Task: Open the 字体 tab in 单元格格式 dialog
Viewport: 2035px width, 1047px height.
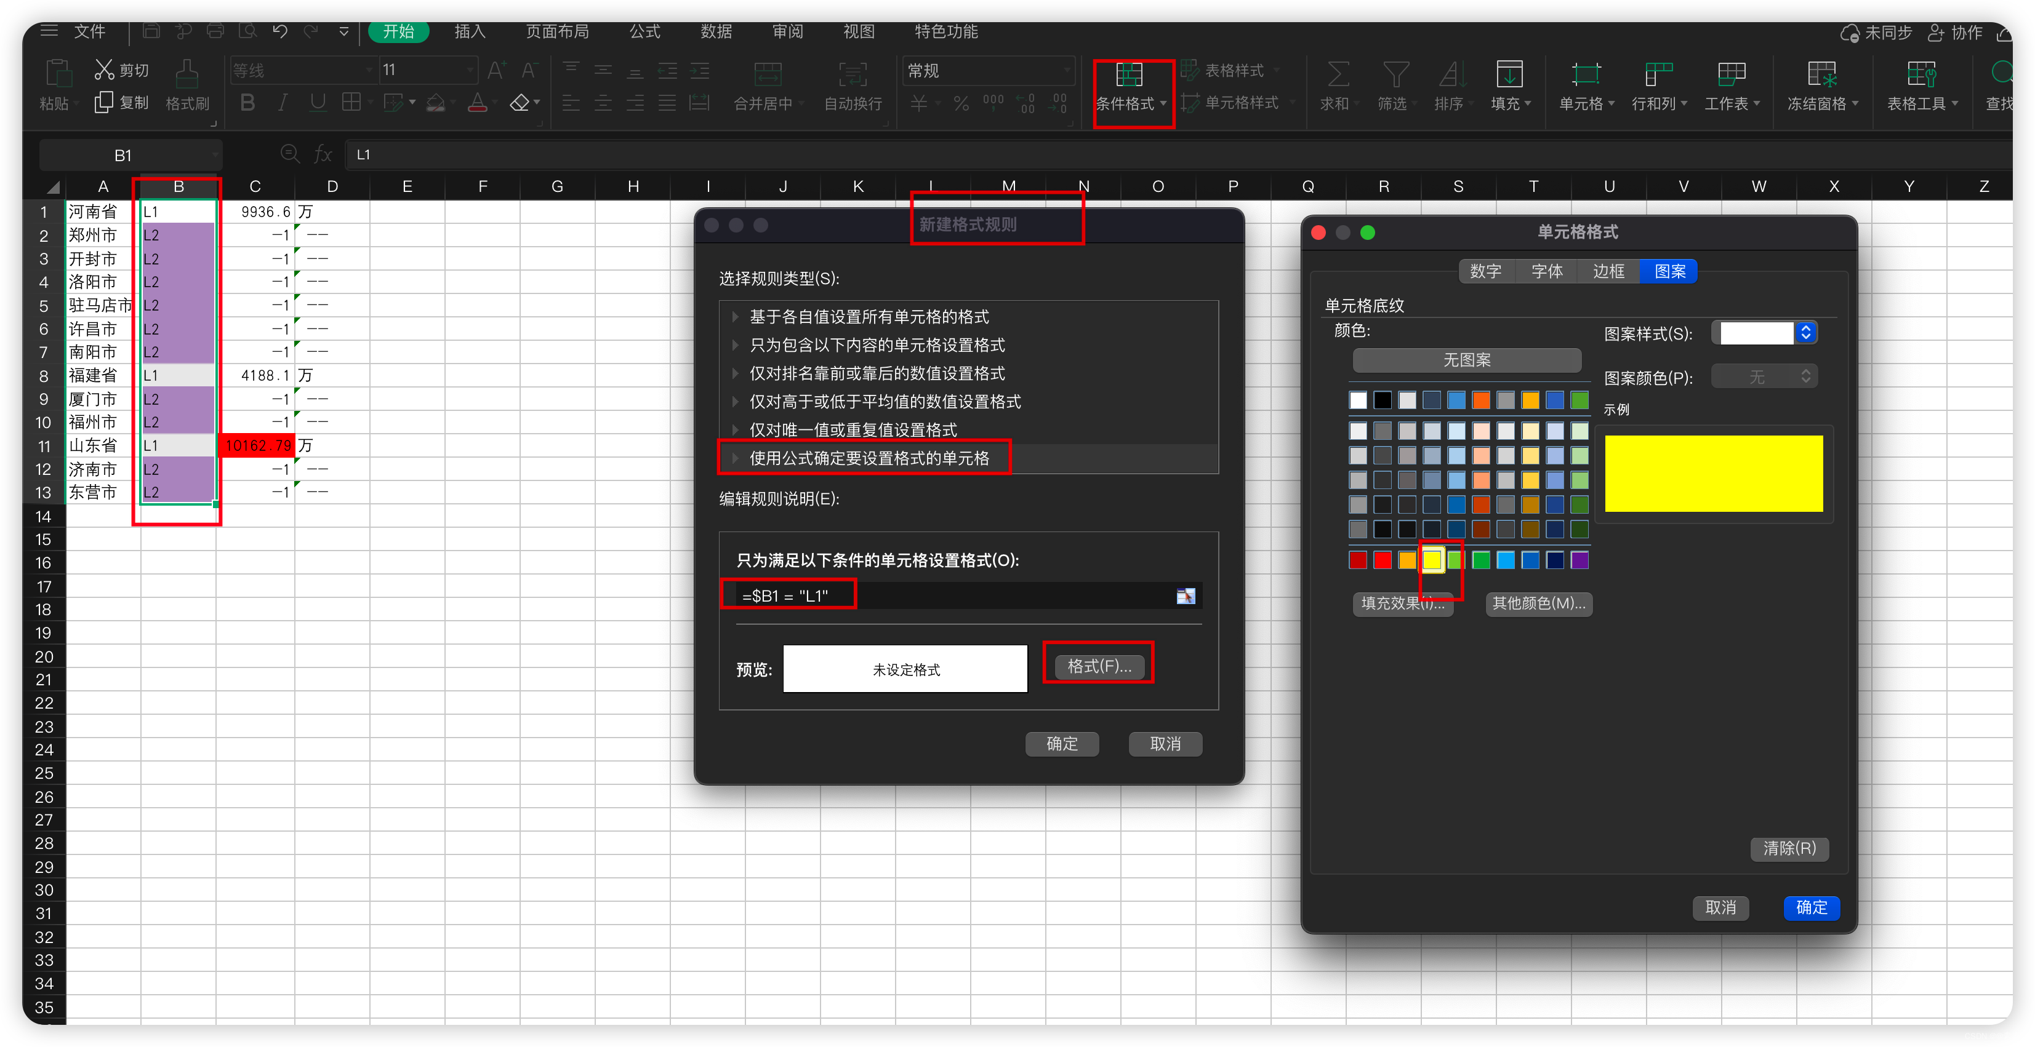Action: pyautogui.click(x=1547, y=271)
